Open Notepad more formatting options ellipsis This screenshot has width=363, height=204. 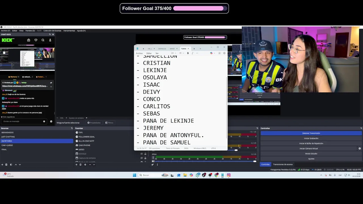click(x=197, y=53)
